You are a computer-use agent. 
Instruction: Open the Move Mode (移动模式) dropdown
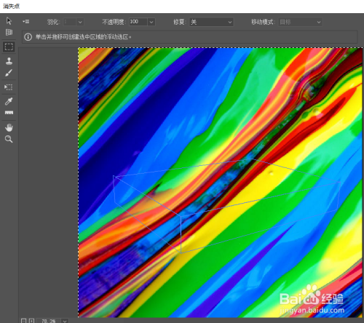point(300,22)
